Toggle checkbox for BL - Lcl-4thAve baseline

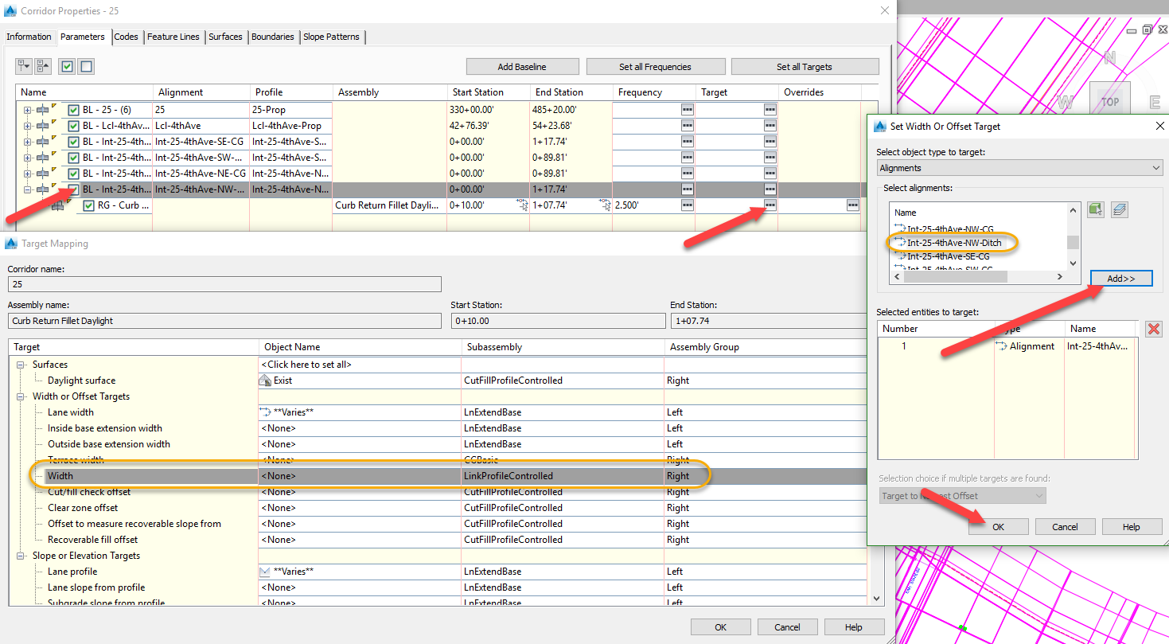click(x=73, y=126)
